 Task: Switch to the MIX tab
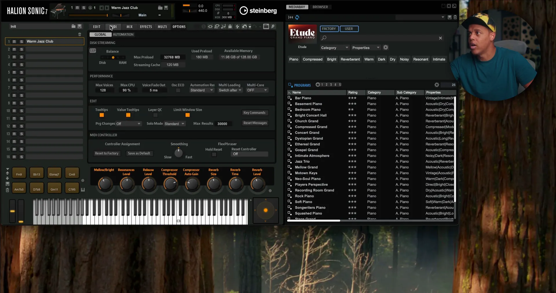(129, 27)
